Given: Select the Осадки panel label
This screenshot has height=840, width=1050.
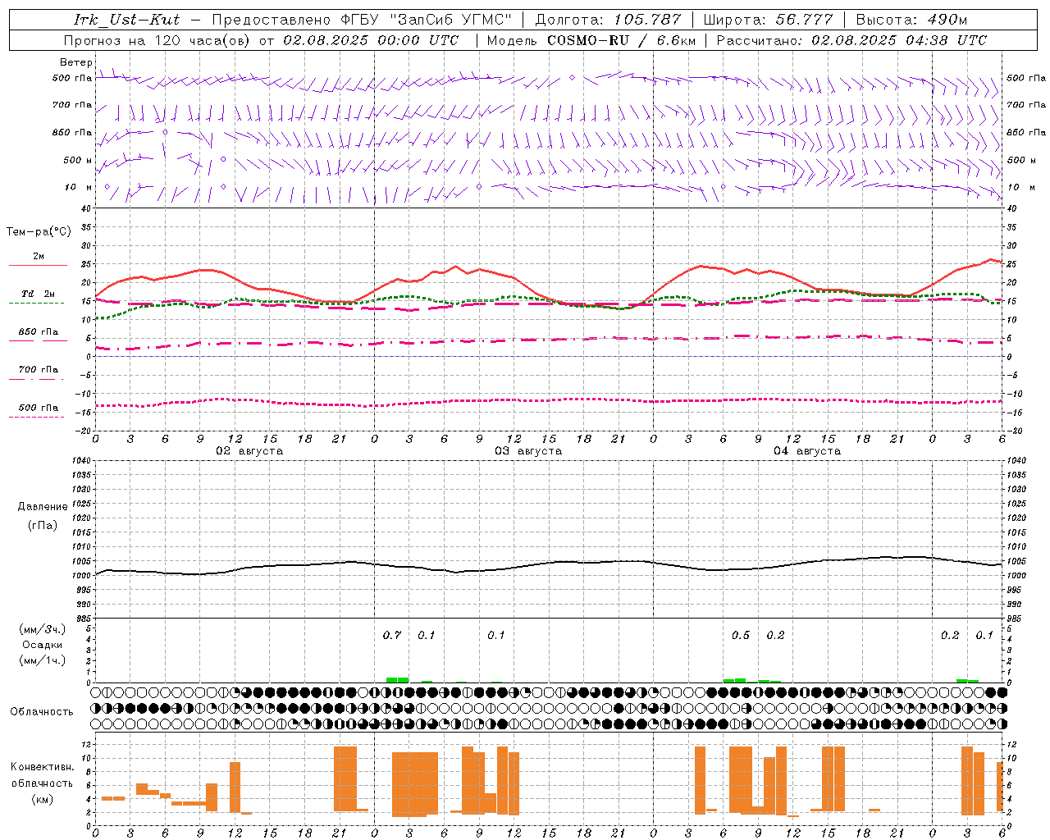Looking at the screenshot, I should click(42, 645).
